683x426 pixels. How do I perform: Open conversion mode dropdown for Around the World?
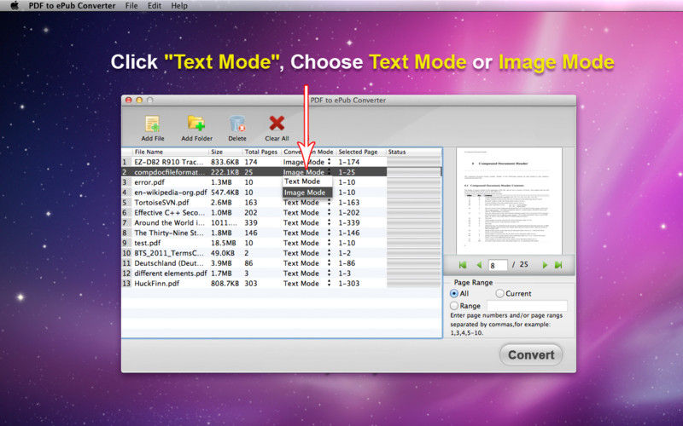[329, 222]
